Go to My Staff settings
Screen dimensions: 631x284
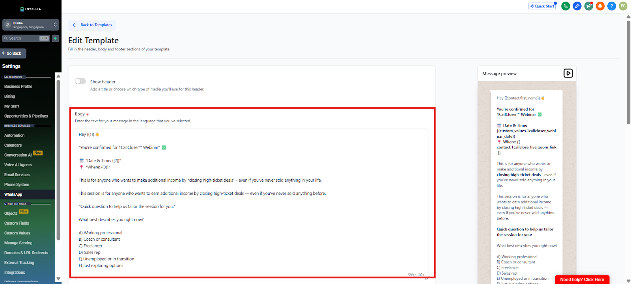click(x=11, y=106)
